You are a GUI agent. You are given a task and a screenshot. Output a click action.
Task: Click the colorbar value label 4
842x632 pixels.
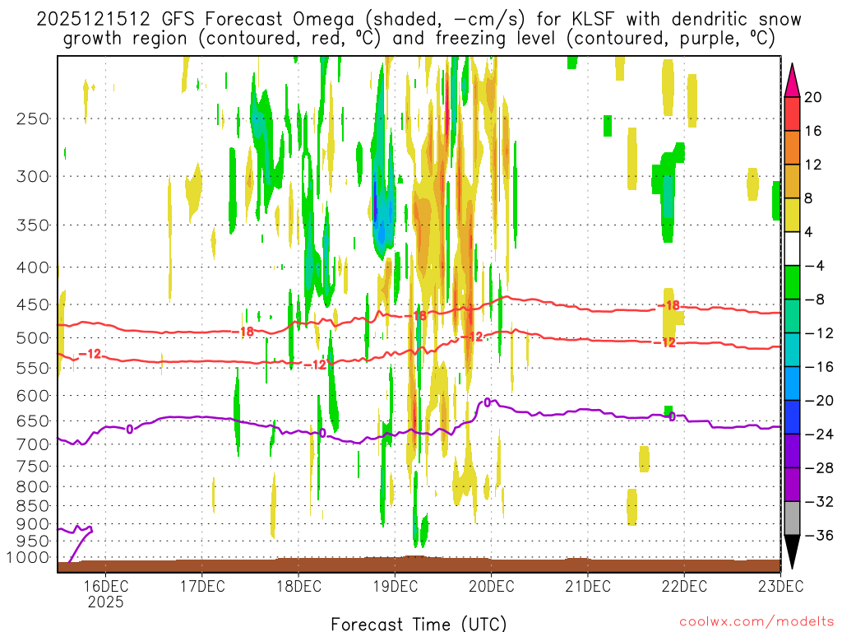tap(809, 233)
